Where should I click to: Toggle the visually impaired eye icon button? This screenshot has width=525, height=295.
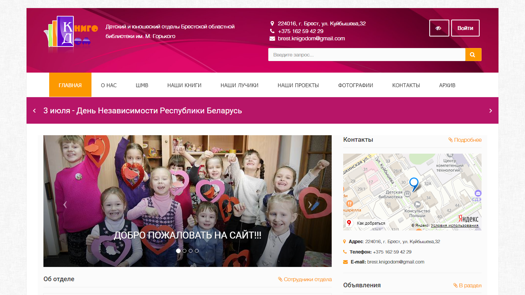coord(439,28)
